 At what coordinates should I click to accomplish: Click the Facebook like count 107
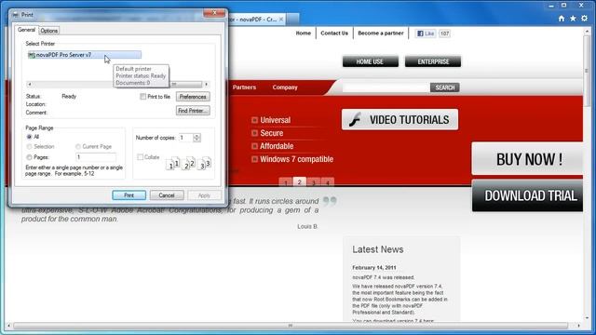coord(444,33)
